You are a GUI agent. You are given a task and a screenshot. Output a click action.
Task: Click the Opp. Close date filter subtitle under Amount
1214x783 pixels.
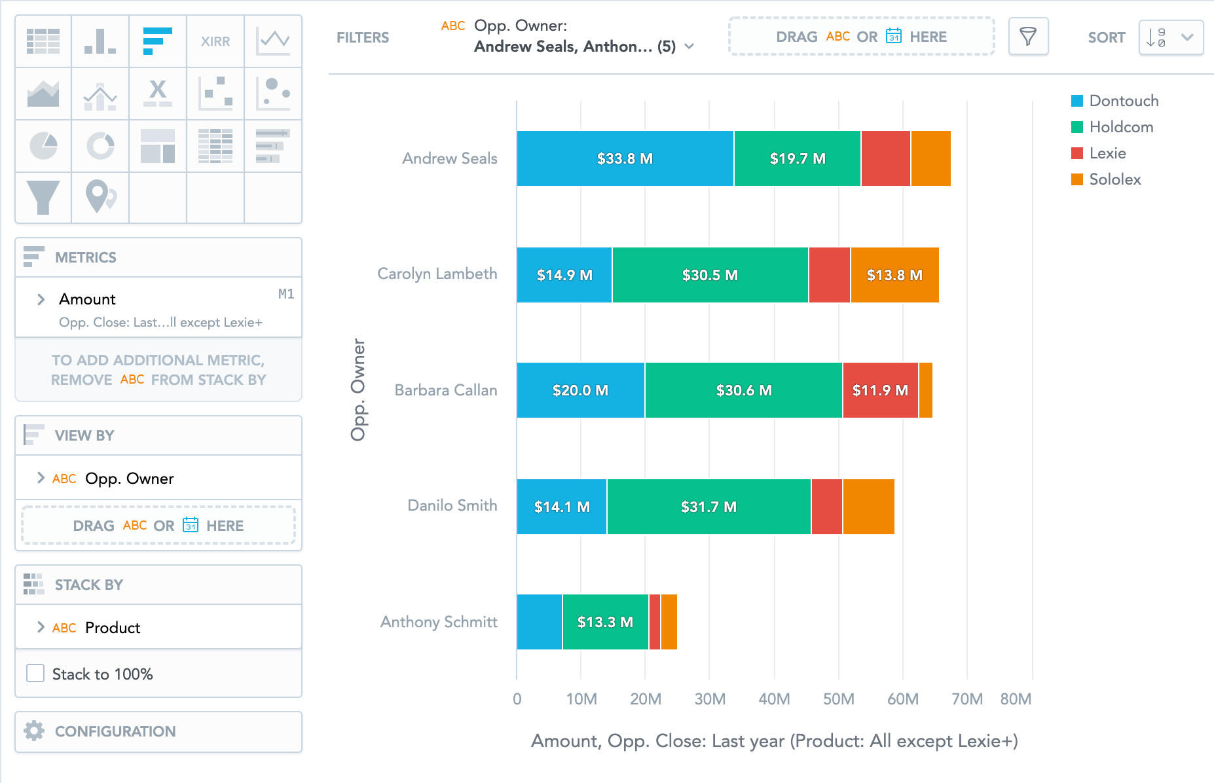[160, 322]
